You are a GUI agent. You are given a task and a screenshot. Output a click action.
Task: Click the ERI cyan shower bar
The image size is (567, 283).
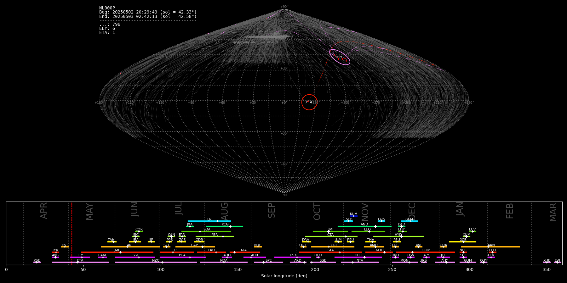point(209,221)
